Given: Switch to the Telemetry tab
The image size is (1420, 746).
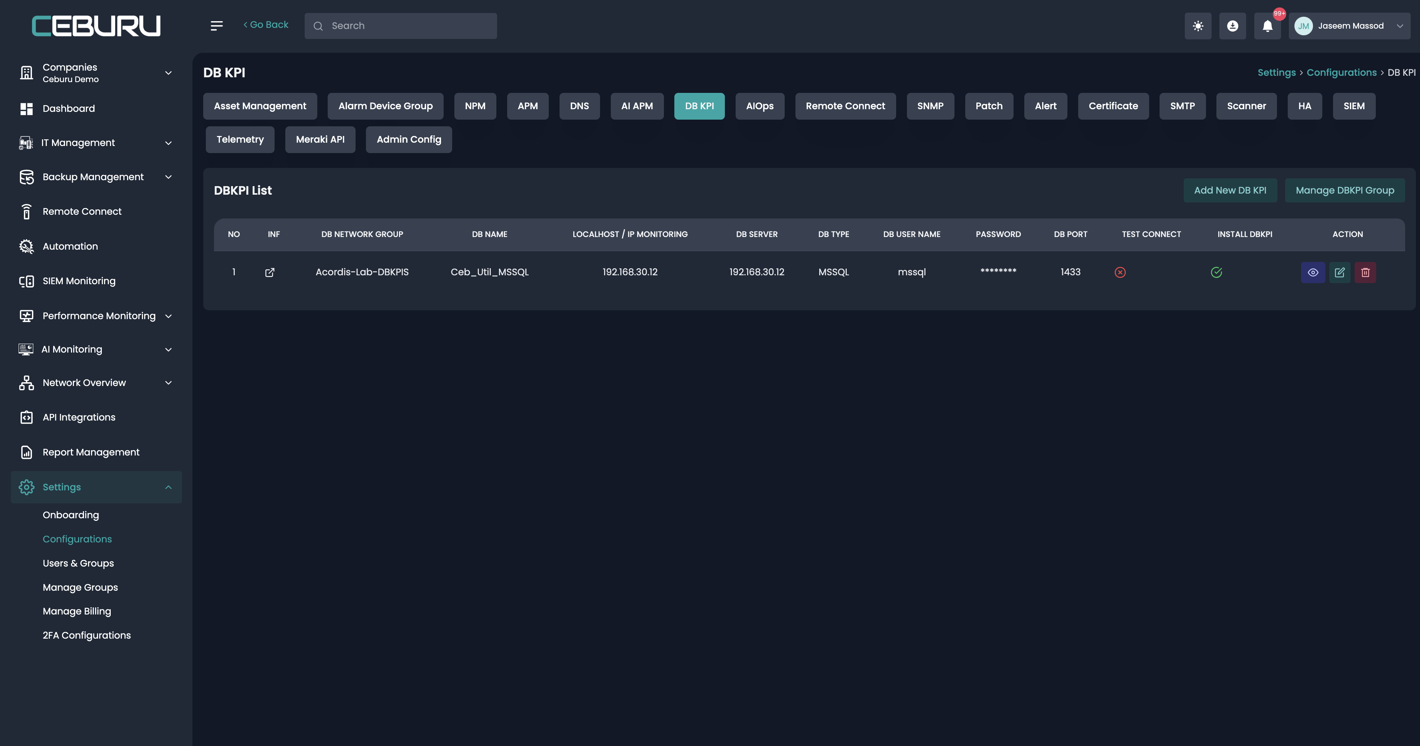Looking at the screenshot, I should [x=240, y=139].
